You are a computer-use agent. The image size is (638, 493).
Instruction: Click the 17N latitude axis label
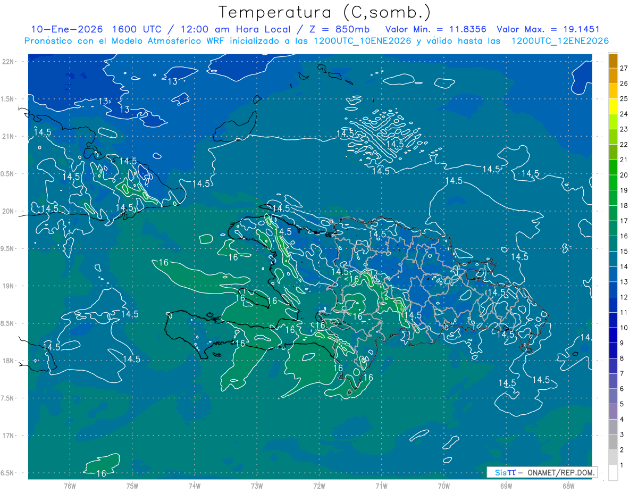pyautogui.click(x=8, y=436)
